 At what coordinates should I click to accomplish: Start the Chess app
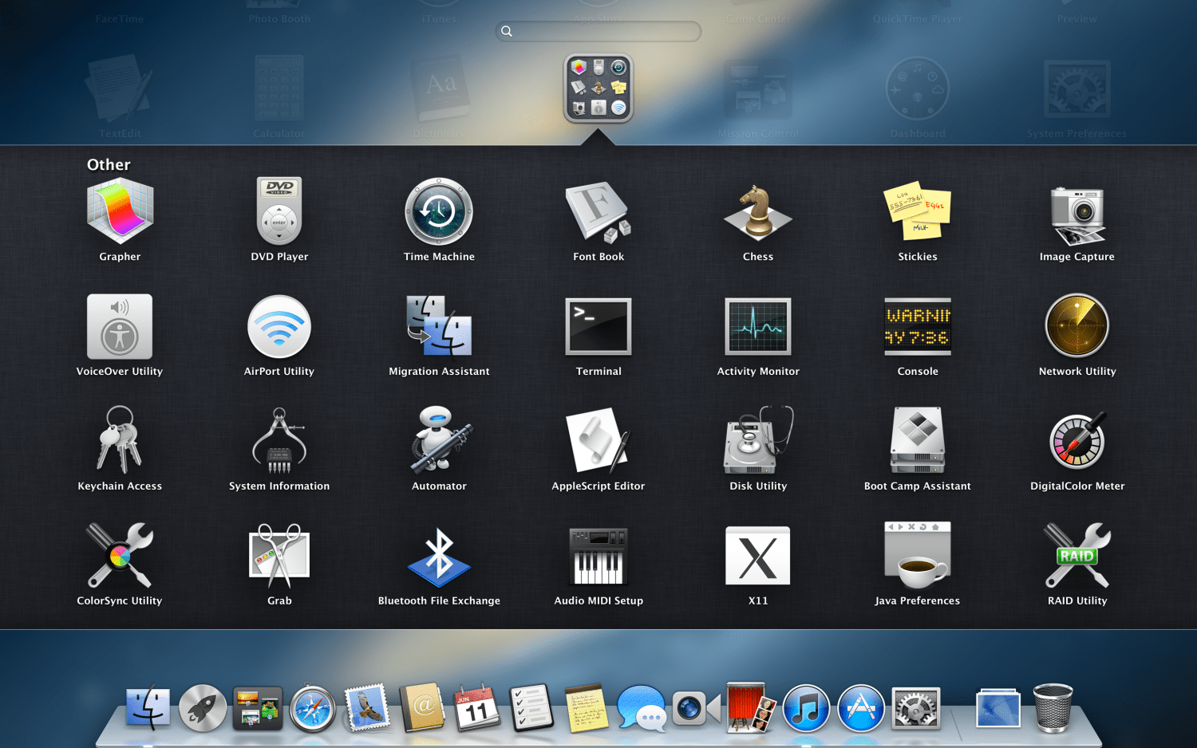tap(758, 212)
